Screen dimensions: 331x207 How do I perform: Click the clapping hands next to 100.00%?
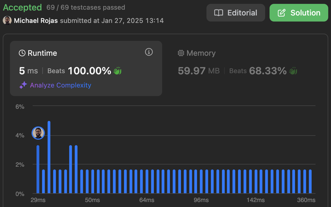[x=118, y=71]
